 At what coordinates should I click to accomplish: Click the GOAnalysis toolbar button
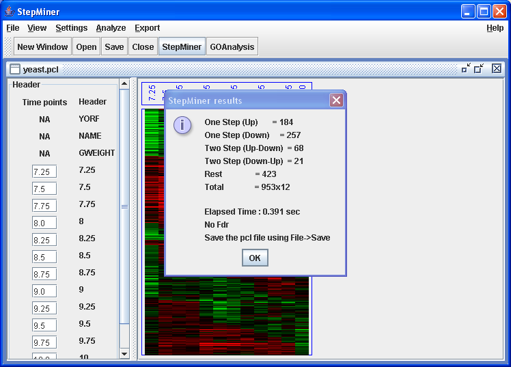click(x=232, y=47)
